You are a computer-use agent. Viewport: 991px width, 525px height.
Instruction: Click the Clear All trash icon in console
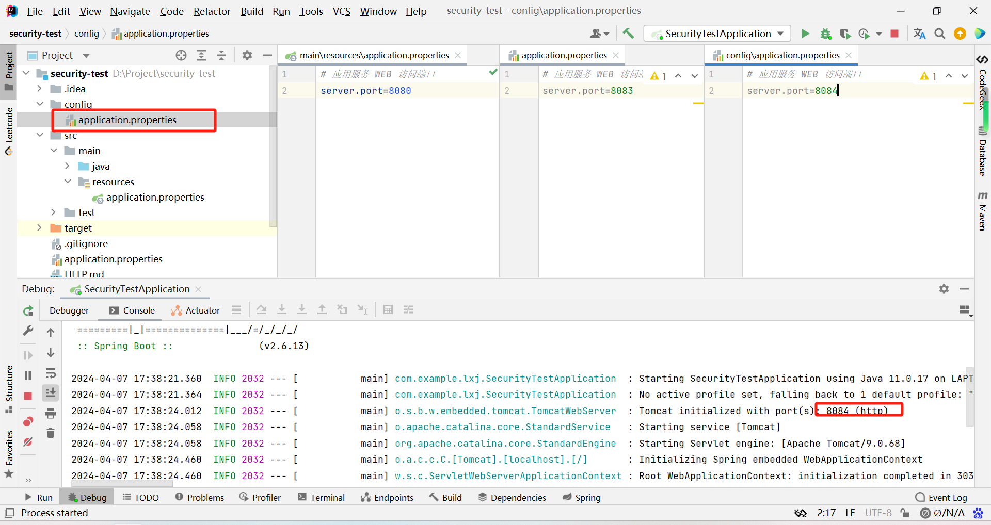click(x=51, y=433)
